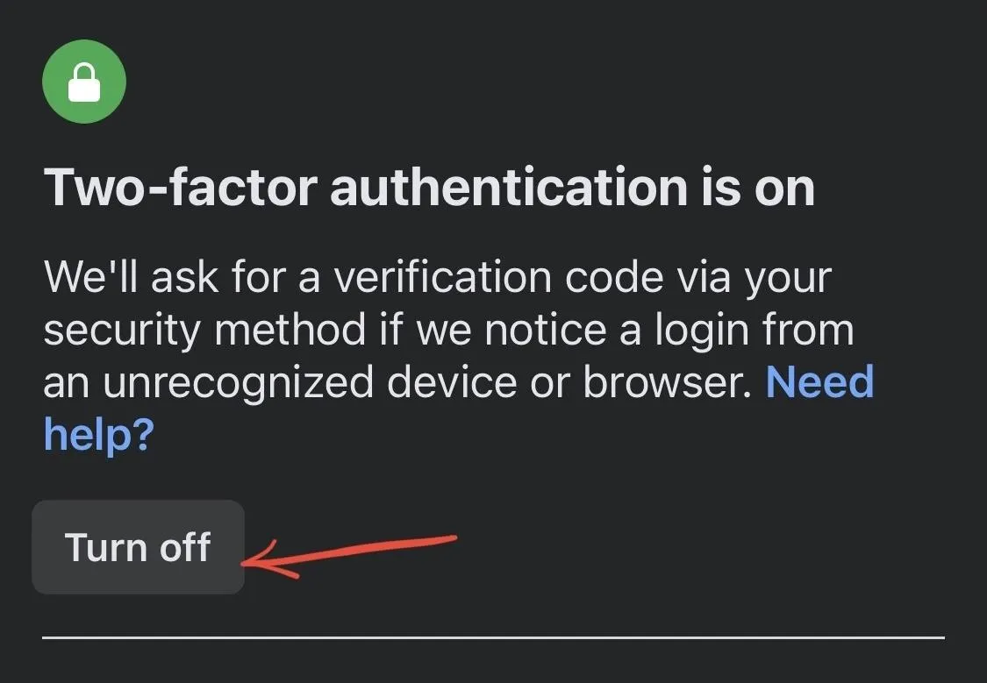
Task: Click the words 'security method' in description
Action: point(204,331)
